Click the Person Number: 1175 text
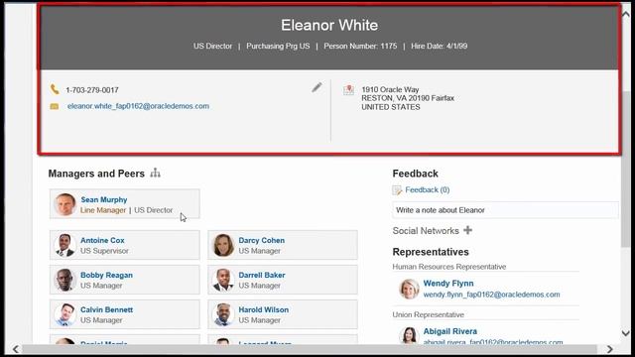 [360, 46]
